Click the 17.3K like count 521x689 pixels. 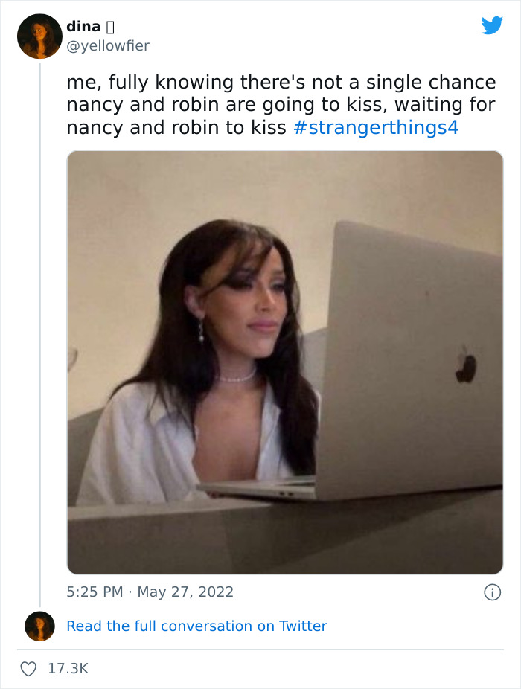(68, 669)
